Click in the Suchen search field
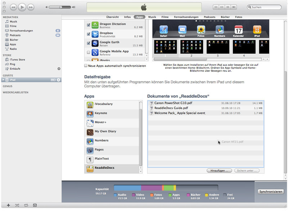The image size is (288, 211). pos(264,7)
